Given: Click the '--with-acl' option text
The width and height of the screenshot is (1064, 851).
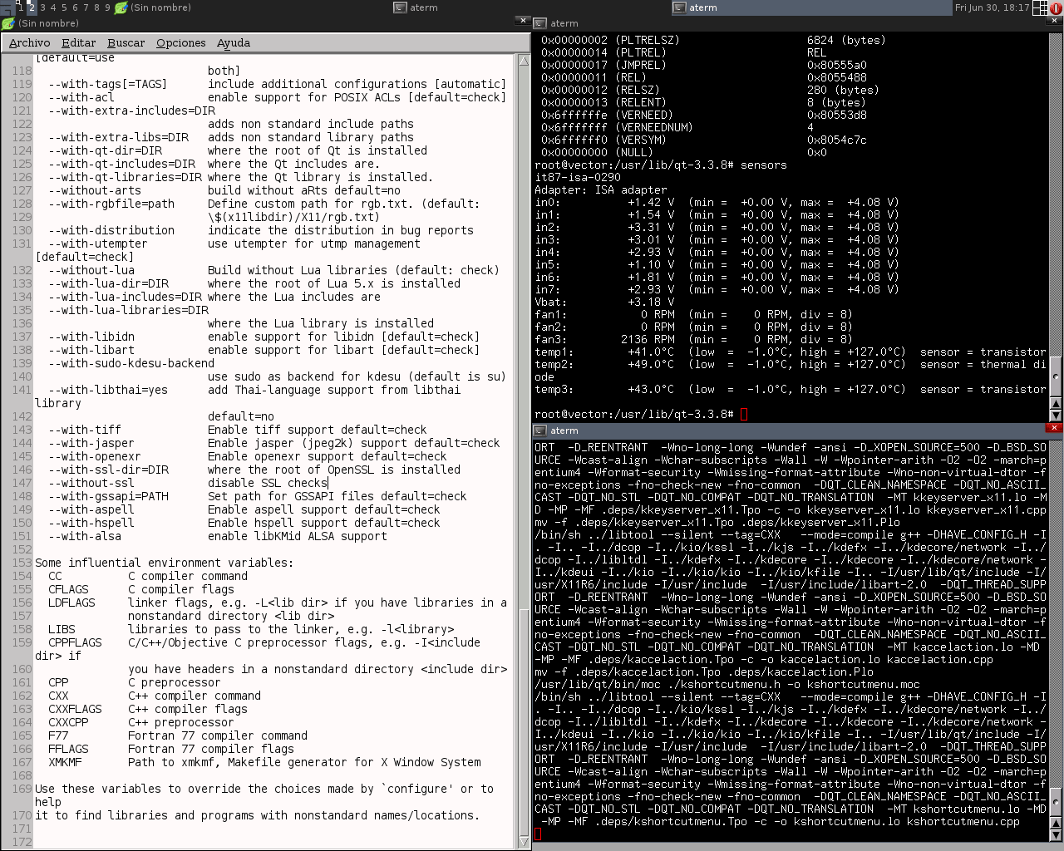Looking at the screenshot, I should (81, 97).
